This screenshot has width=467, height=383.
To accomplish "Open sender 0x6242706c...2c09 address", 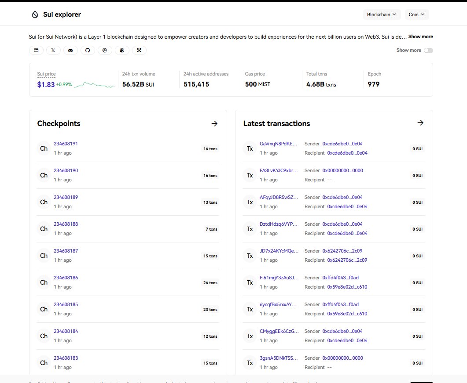I will point(342,251).
